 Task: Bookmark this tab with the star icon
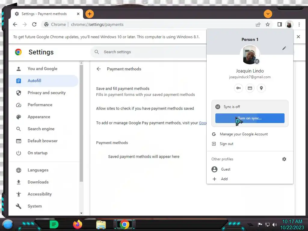click(x=267, y=24)
